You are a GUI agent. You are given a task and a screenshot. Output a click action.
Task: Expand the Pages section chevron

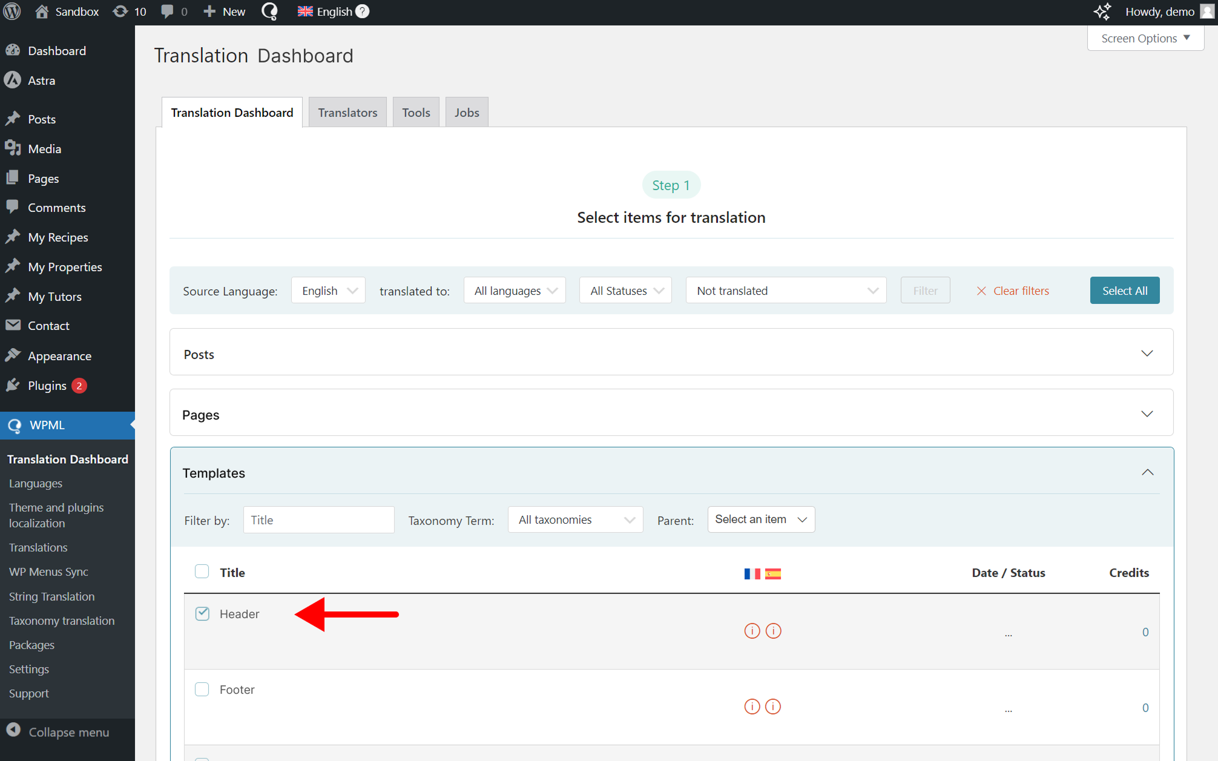[1147, 413]
